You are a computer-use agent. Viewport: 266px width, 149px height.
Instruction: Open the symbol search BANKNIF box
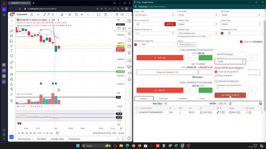22,14
